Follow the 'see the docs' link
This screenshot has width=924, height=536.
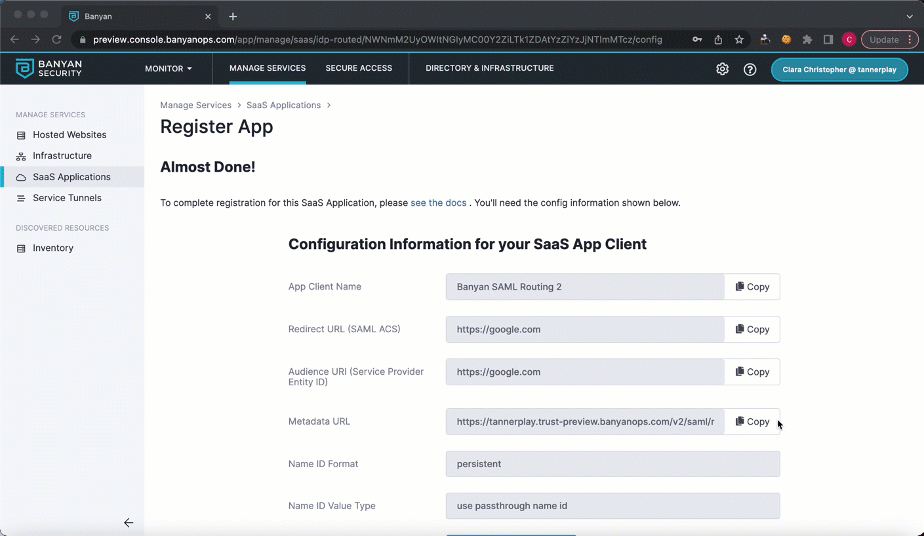pyautogui.click(x=438, y=202)
